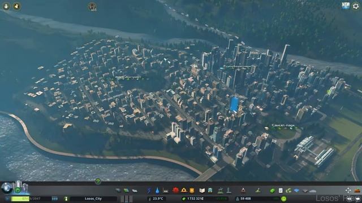Open the citizen happiness smiley face
Viewport: 362px width, 203px height.
click(x=284, y=198)
